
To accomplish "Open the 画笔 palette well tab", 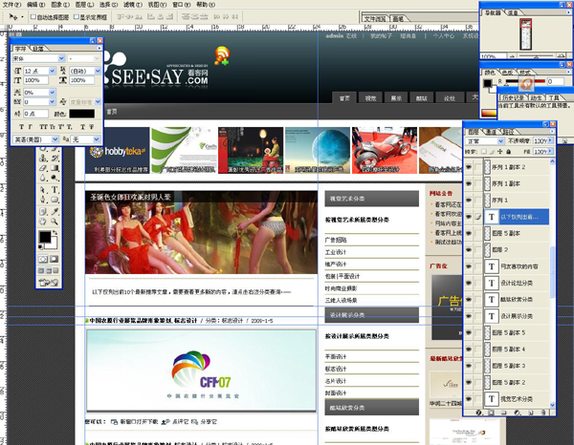I will [x=398, y=19].
